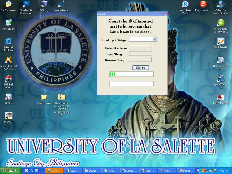Select the Internet Explorer desktop icon
This screenshot has width=232, height=174.
click(x=9, y=45)
